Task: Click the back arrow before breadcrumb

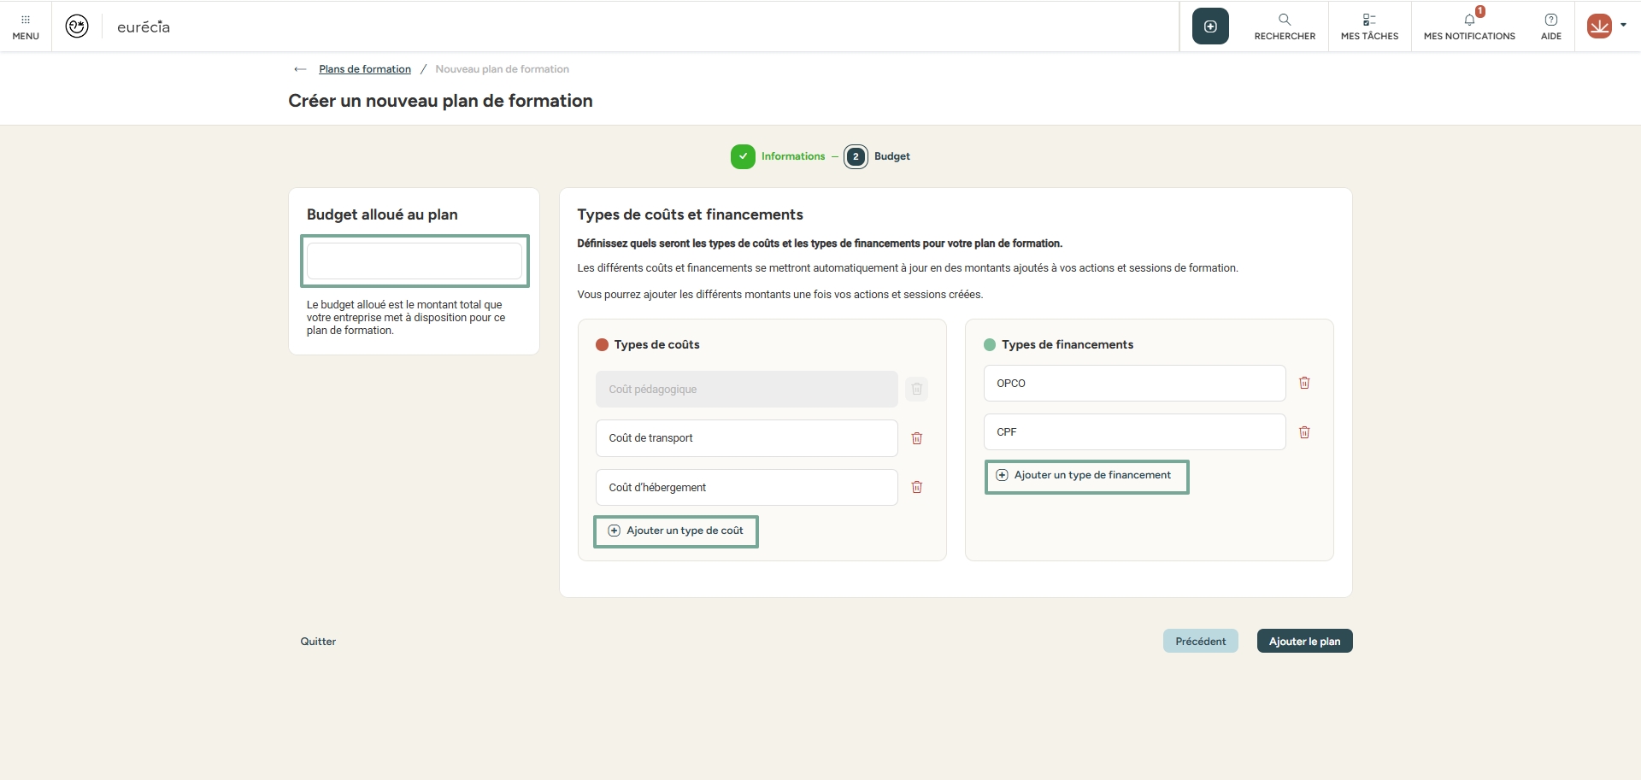Action: click(x=300, y=69)
